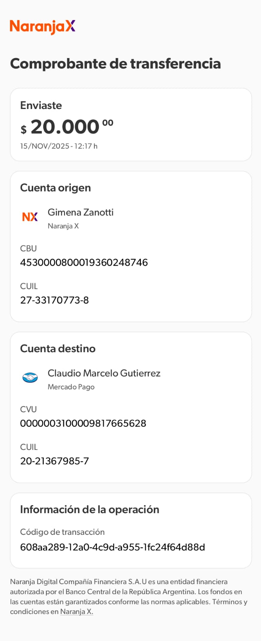Image resolution: width=261 pixels, height=641 pixels.
Task: Click the destination CVU number
Action: coord(83,423)
